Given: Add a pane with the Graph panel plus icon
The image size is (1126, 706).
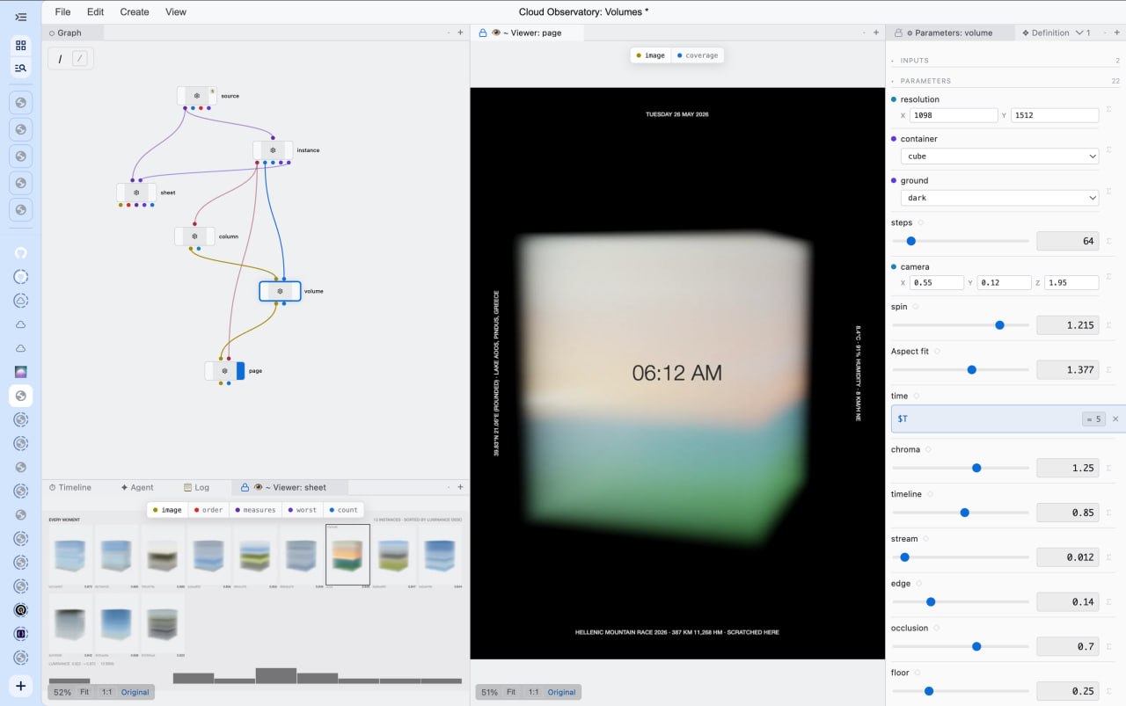Looking at the screenshot, I should point(460,33).
